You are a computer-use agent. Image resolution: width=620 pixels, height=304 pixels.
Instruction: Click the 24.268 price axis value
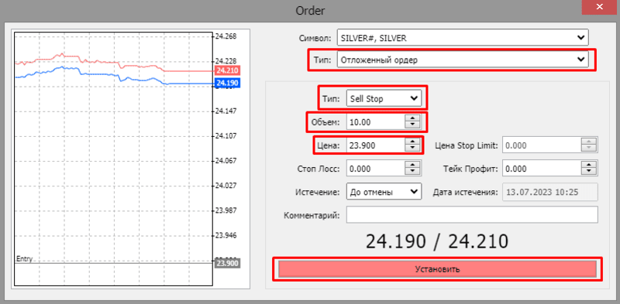point(226,36)
